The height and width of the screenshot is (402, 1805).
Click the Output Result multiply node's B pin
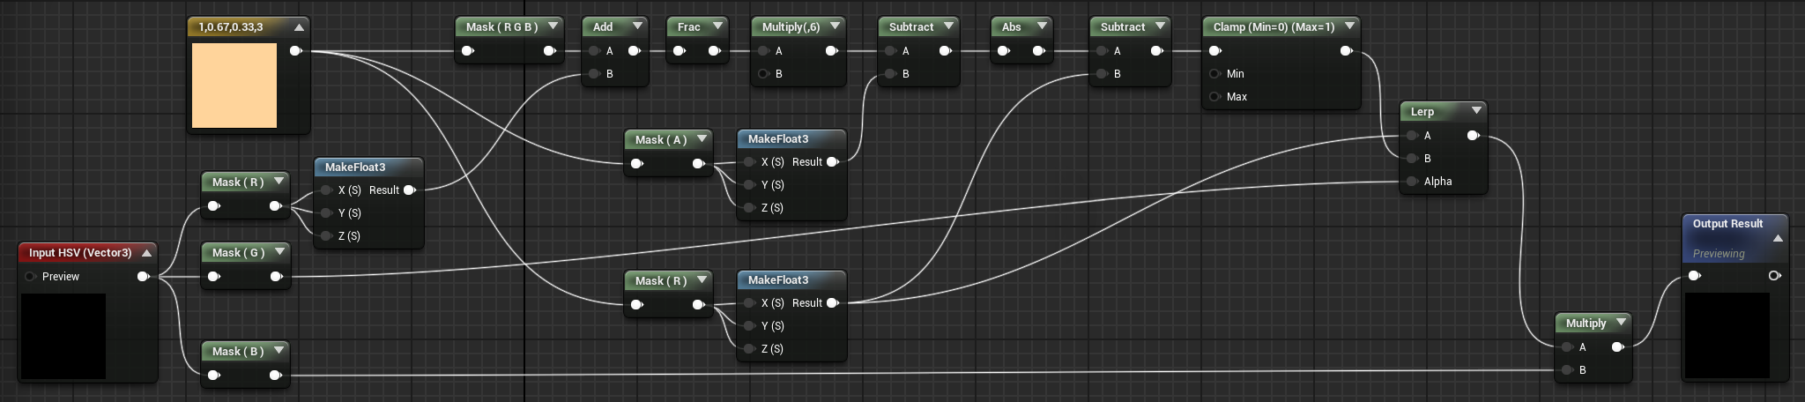[1568, 370]
